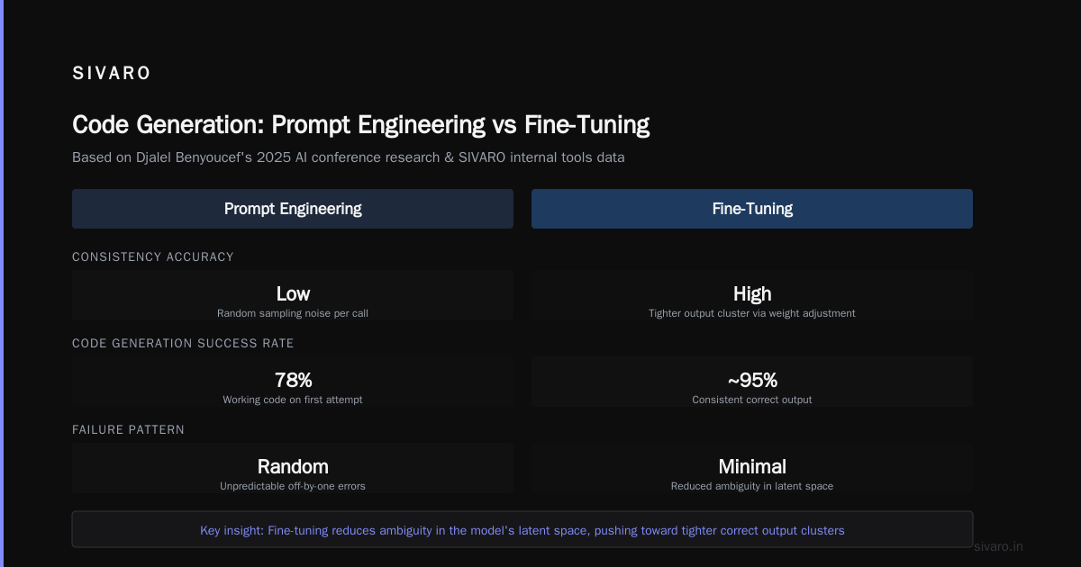This screenshot has height=567, width=1081.
Task: Click the Random failure pattern card
Action: (x=293, y=469)
